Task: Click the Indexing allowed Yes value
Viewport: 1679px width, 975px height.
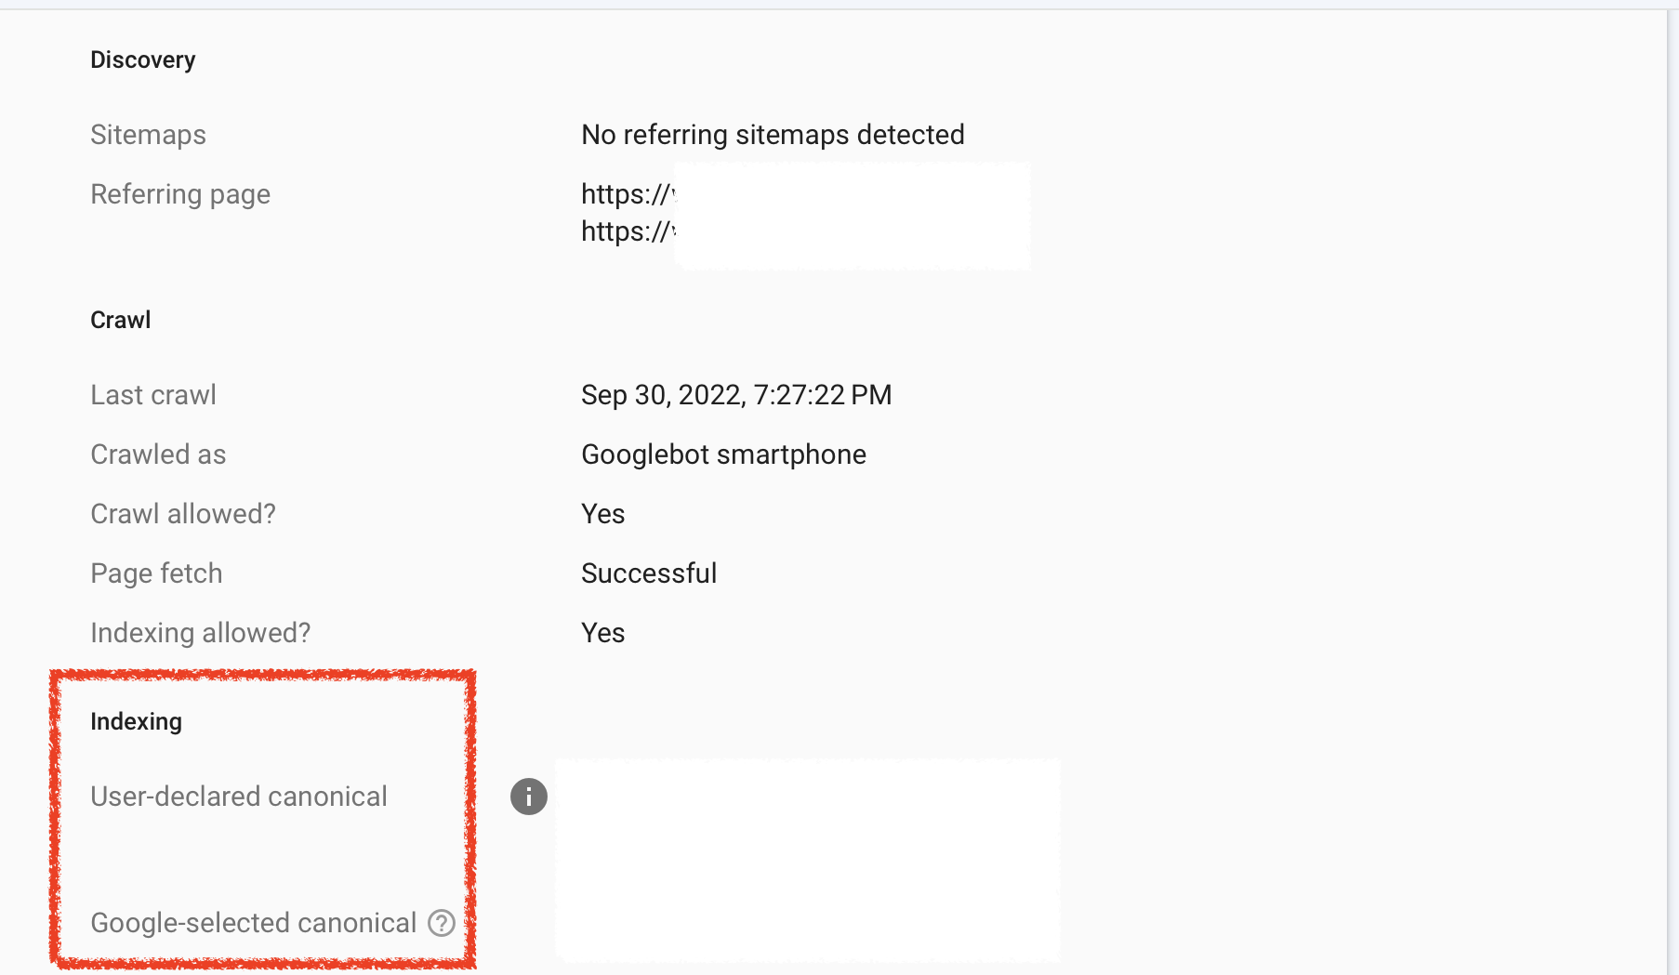Action: pyautogui.click(x=602, y=632)
